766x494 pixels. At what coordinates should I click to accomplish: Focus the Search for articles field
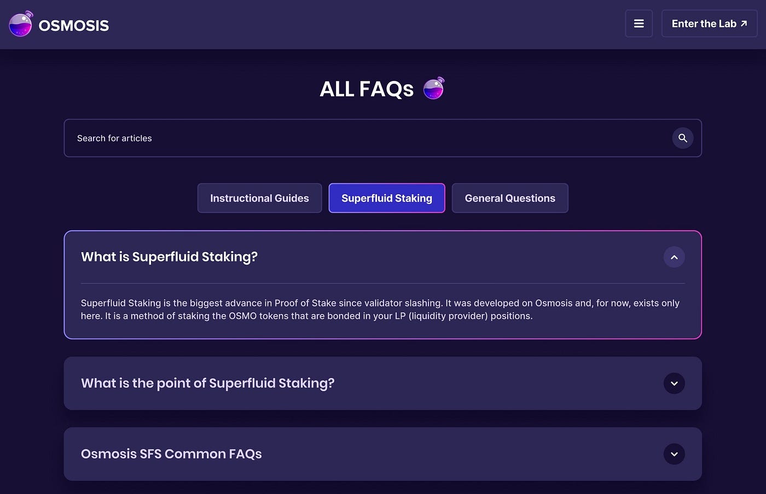point(382,138)
